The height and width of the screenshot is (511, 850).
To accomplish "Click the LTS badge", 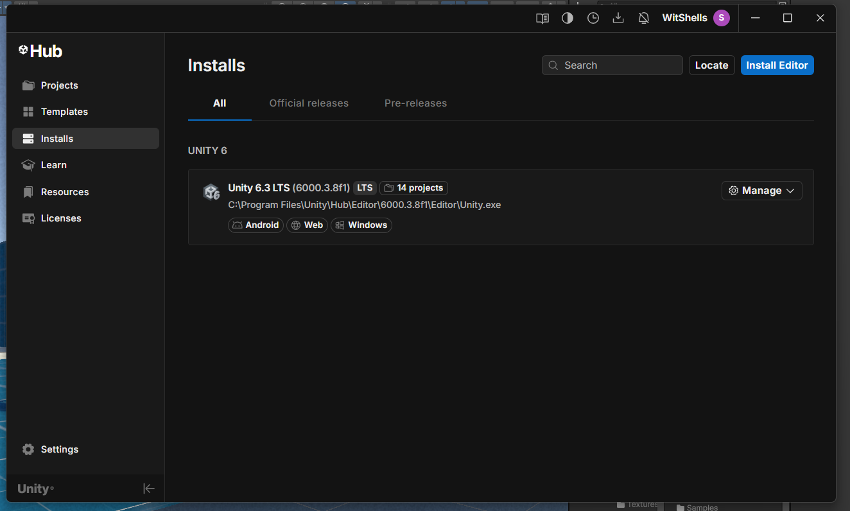I will (365, 188).
